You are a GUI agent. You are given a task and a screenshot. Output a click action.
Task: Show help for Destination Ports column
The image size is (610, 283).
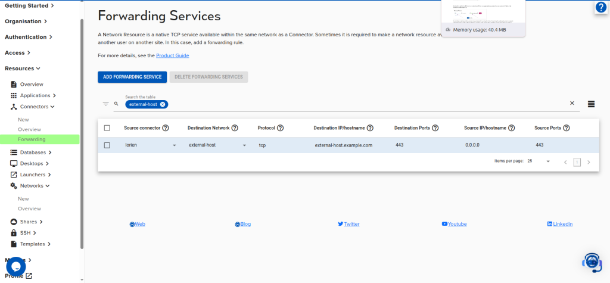point(435,128)
